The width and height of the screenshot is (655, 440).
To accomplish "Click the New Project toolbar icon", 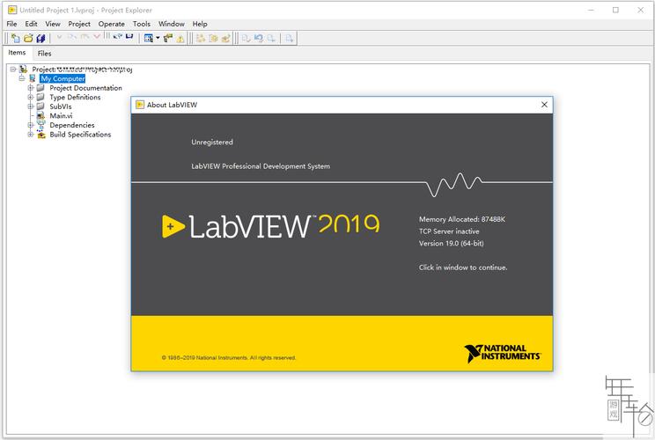I will pyautogui.click(x=16, y=39).
